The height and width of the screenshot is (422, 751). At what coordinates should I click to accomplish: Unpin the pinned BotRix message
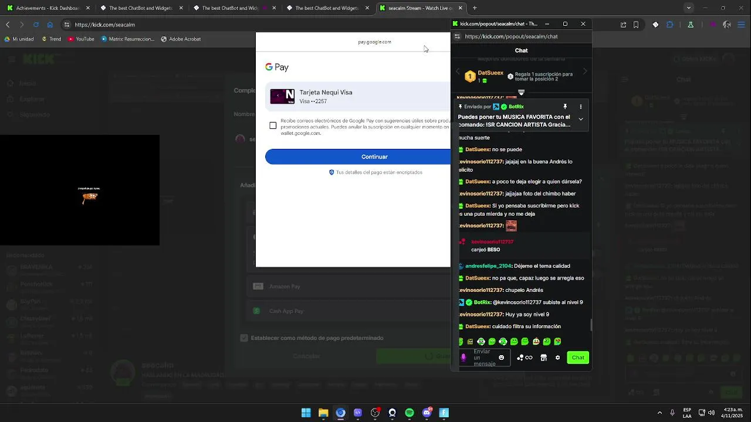[x=565, y=107]
